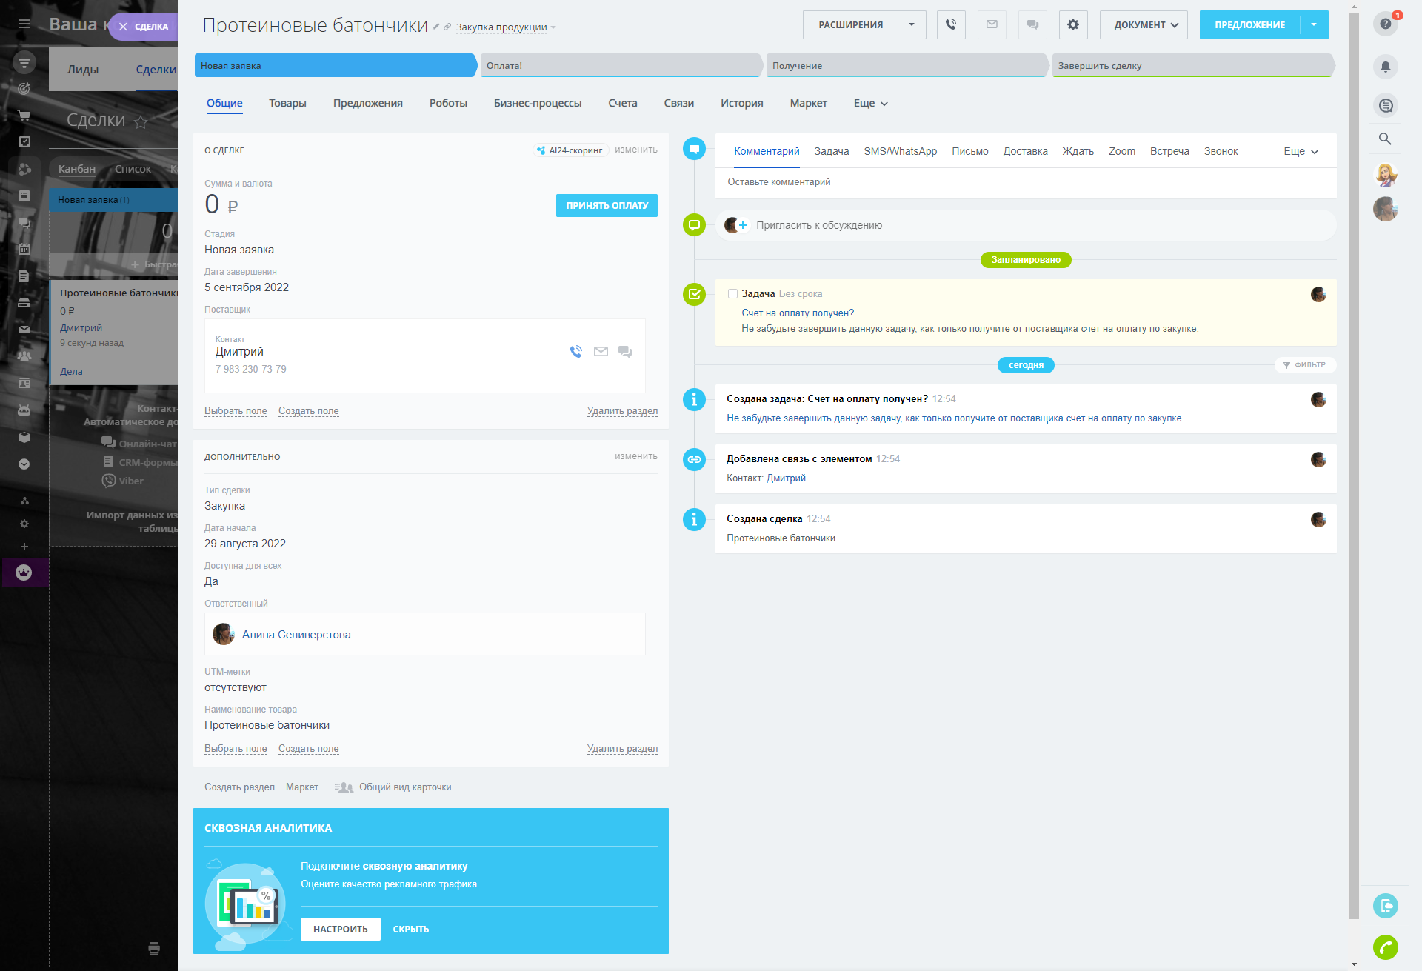
Task: Click НАСТРОИТЬ in analytics banner
Action: point(340,929)
